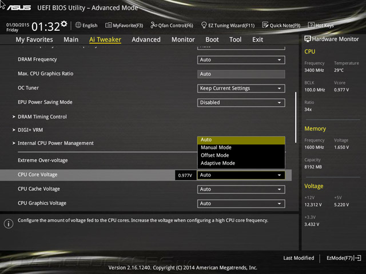
Task: Open the clock settings gear icon
Action: pyautogui.click(x=64, y=24)
